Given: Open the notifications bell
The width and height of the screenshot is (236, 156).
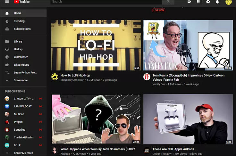Looking at the screenshot, I should (217, 2).
